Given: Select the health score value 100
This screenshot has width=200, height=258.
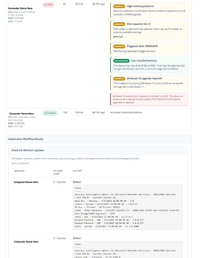Looking at the screenshot, I should point(65,112).
